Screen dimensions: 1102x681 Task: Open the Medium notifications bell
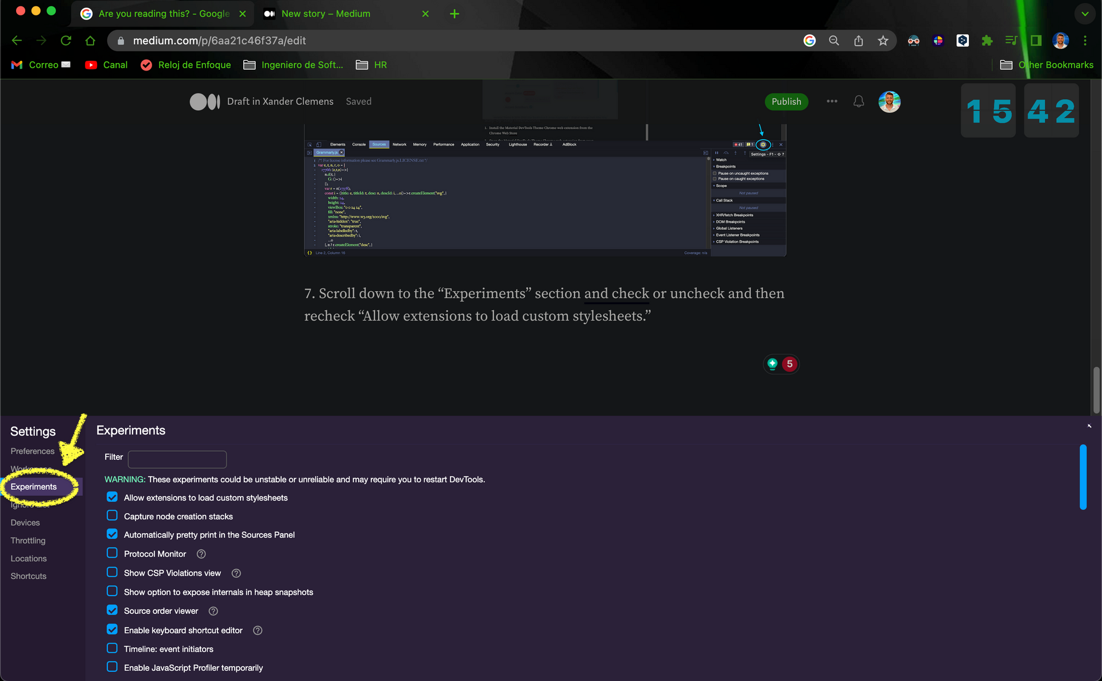tap(859, 101)
